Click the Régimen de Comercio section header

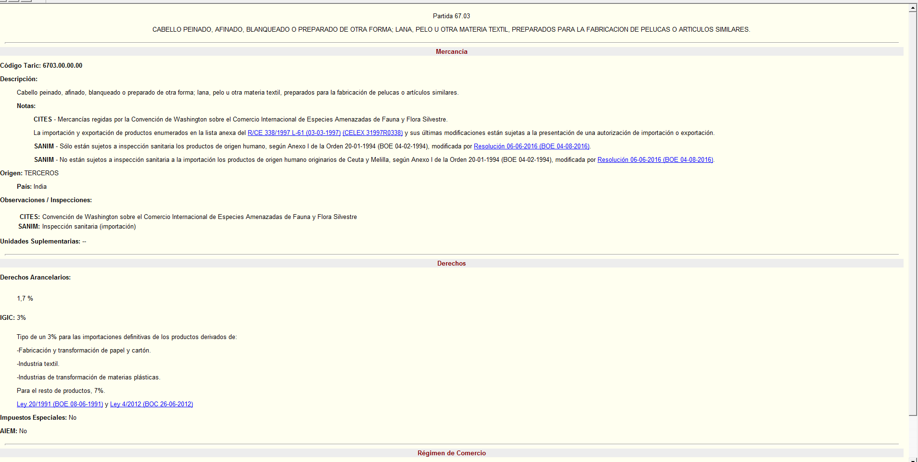tap(451, 453)
